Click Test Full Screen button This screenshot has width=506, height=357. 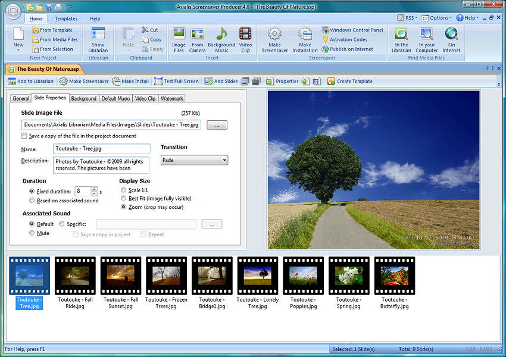pos(177,82)
